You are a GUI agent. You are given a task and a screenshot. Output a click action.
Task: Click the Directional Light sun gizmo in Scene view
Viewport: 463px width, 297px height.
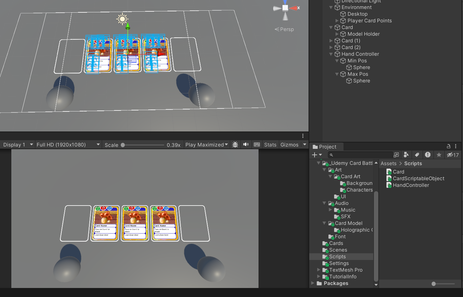point(122,19)
